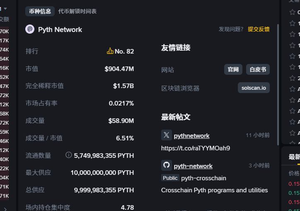Open pyth-network GitHub link
Viewport: 300px width, 211px height.
(x=193, y=166)
